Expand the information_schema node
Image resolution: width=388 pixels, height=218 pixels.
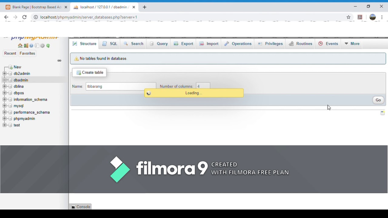(5, 100)
